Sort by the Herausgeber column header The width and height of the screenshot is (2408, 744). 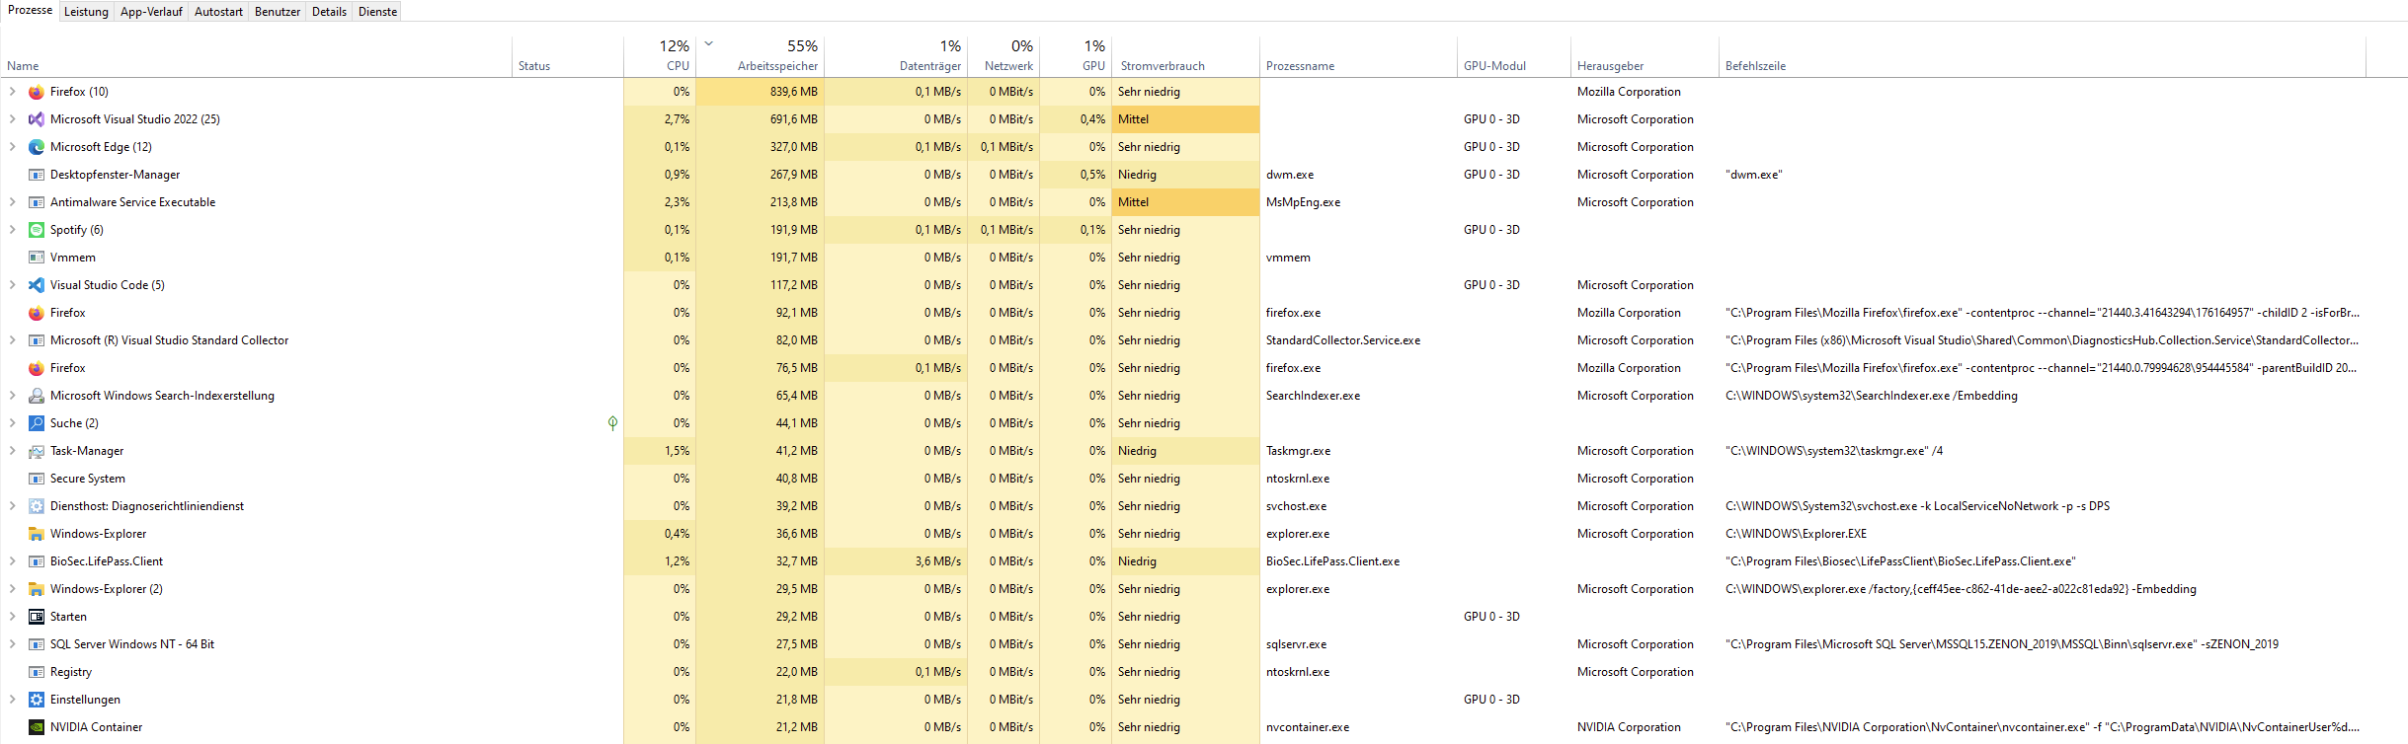(1645, 57)
